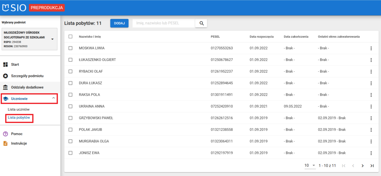Tick checkbox next to GRZYBOWSKI PAWEŁ

[70, 118]
